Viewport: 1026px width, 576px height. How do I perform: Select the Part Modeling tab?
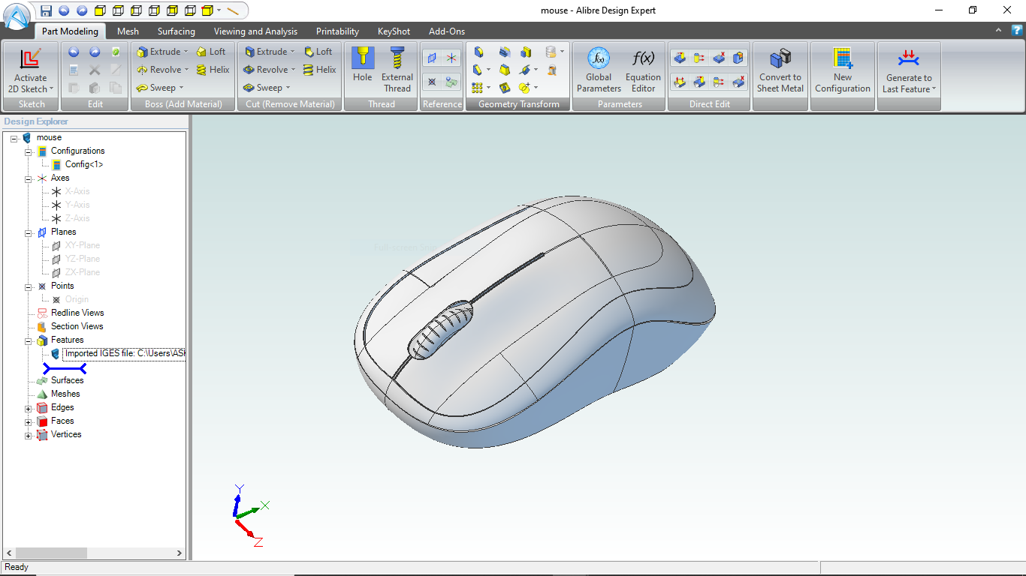[x=70, y=31]
